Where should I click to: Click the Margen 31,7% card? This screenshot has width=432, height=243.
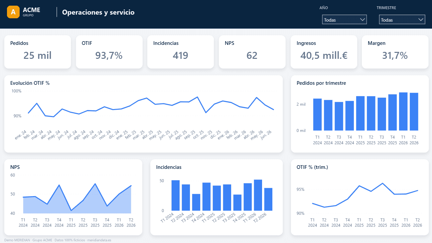click(395, 52)
